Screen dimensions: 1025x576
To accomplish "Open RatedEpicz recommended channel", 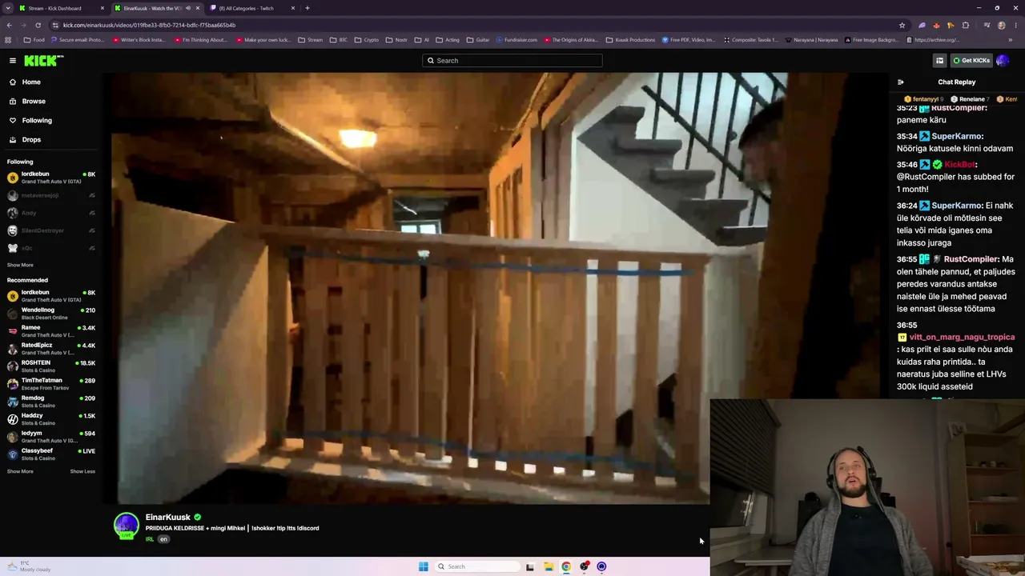I will point(50,349).
